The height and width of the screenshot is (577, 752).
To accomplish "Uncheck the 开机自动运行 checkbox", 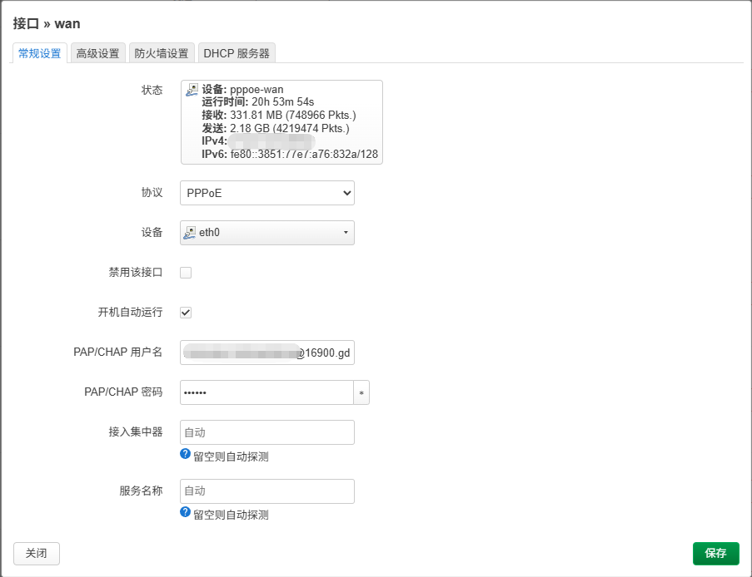I will [x=186, y=313].
